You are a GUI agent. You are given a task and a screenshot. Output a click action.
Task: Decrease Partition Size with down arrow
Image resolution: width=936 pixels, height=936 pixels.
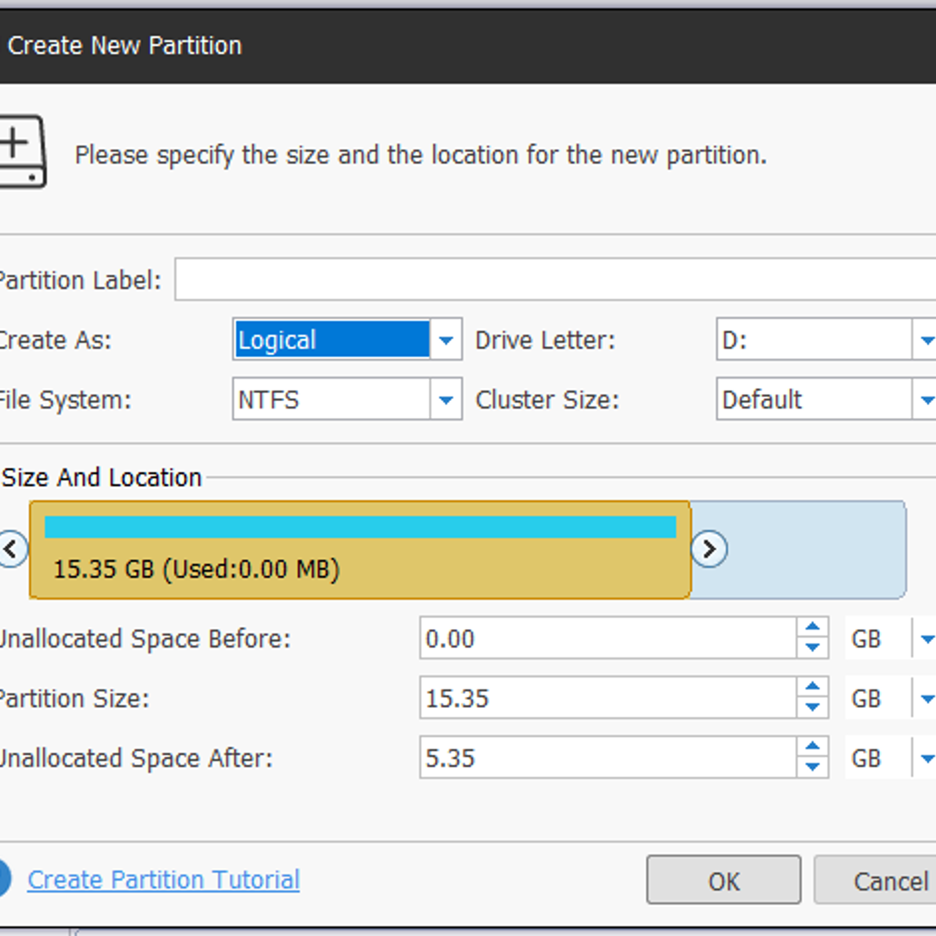click(812, 707)
